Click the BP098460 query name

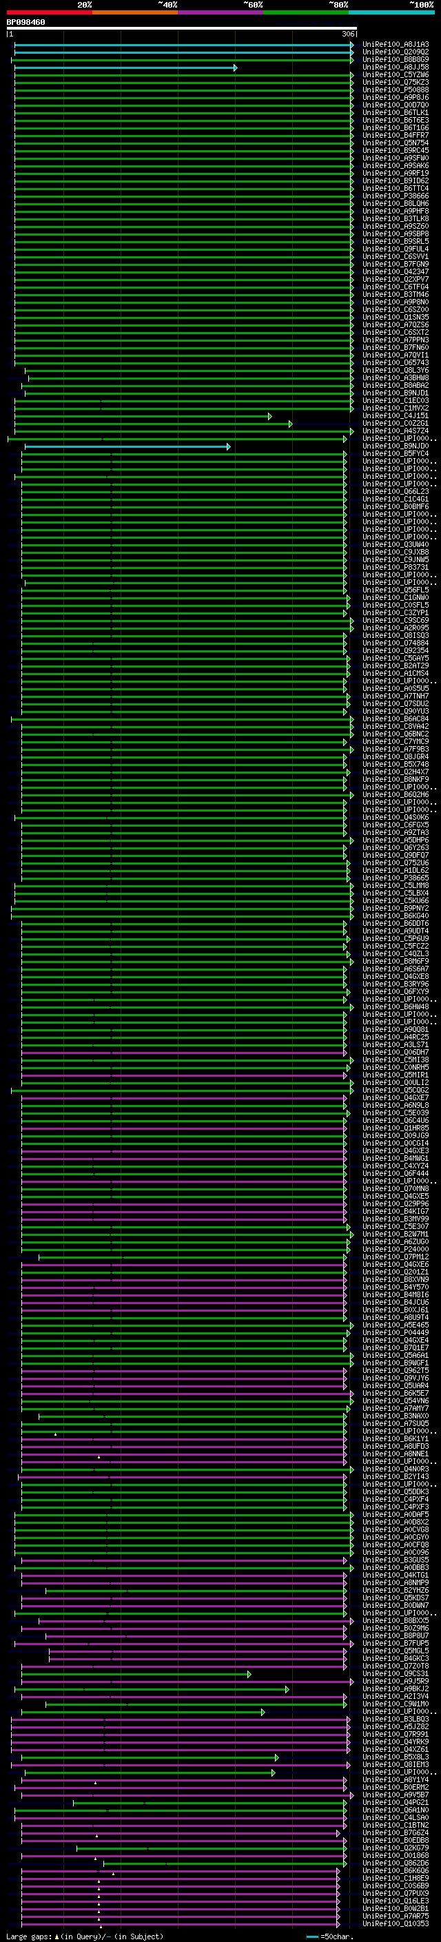click(25, 23)
